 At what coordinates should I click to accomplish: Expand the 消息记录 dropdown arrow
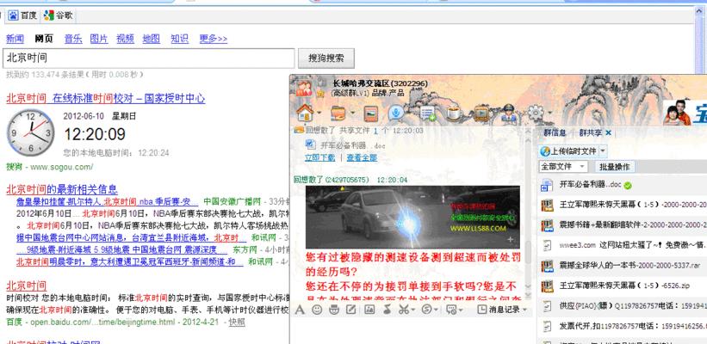pos(524,310)
